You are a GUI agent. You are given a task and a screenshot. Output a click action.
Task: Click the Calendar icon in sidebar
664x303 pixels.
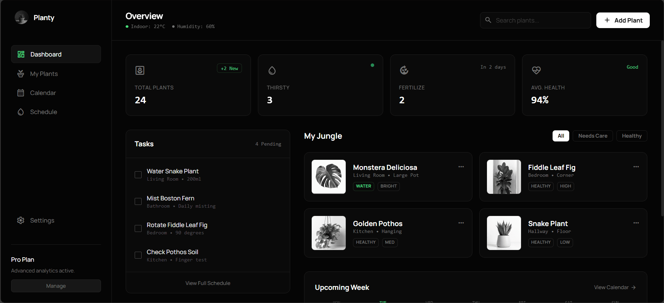[21, 93]
